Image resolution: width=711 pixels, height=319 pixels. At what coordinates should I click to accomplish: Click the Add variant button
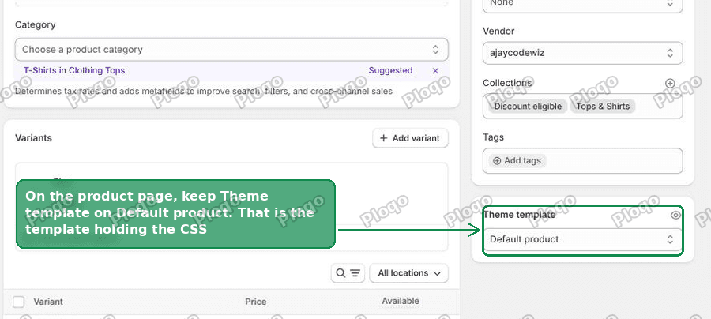coord(410,138)
